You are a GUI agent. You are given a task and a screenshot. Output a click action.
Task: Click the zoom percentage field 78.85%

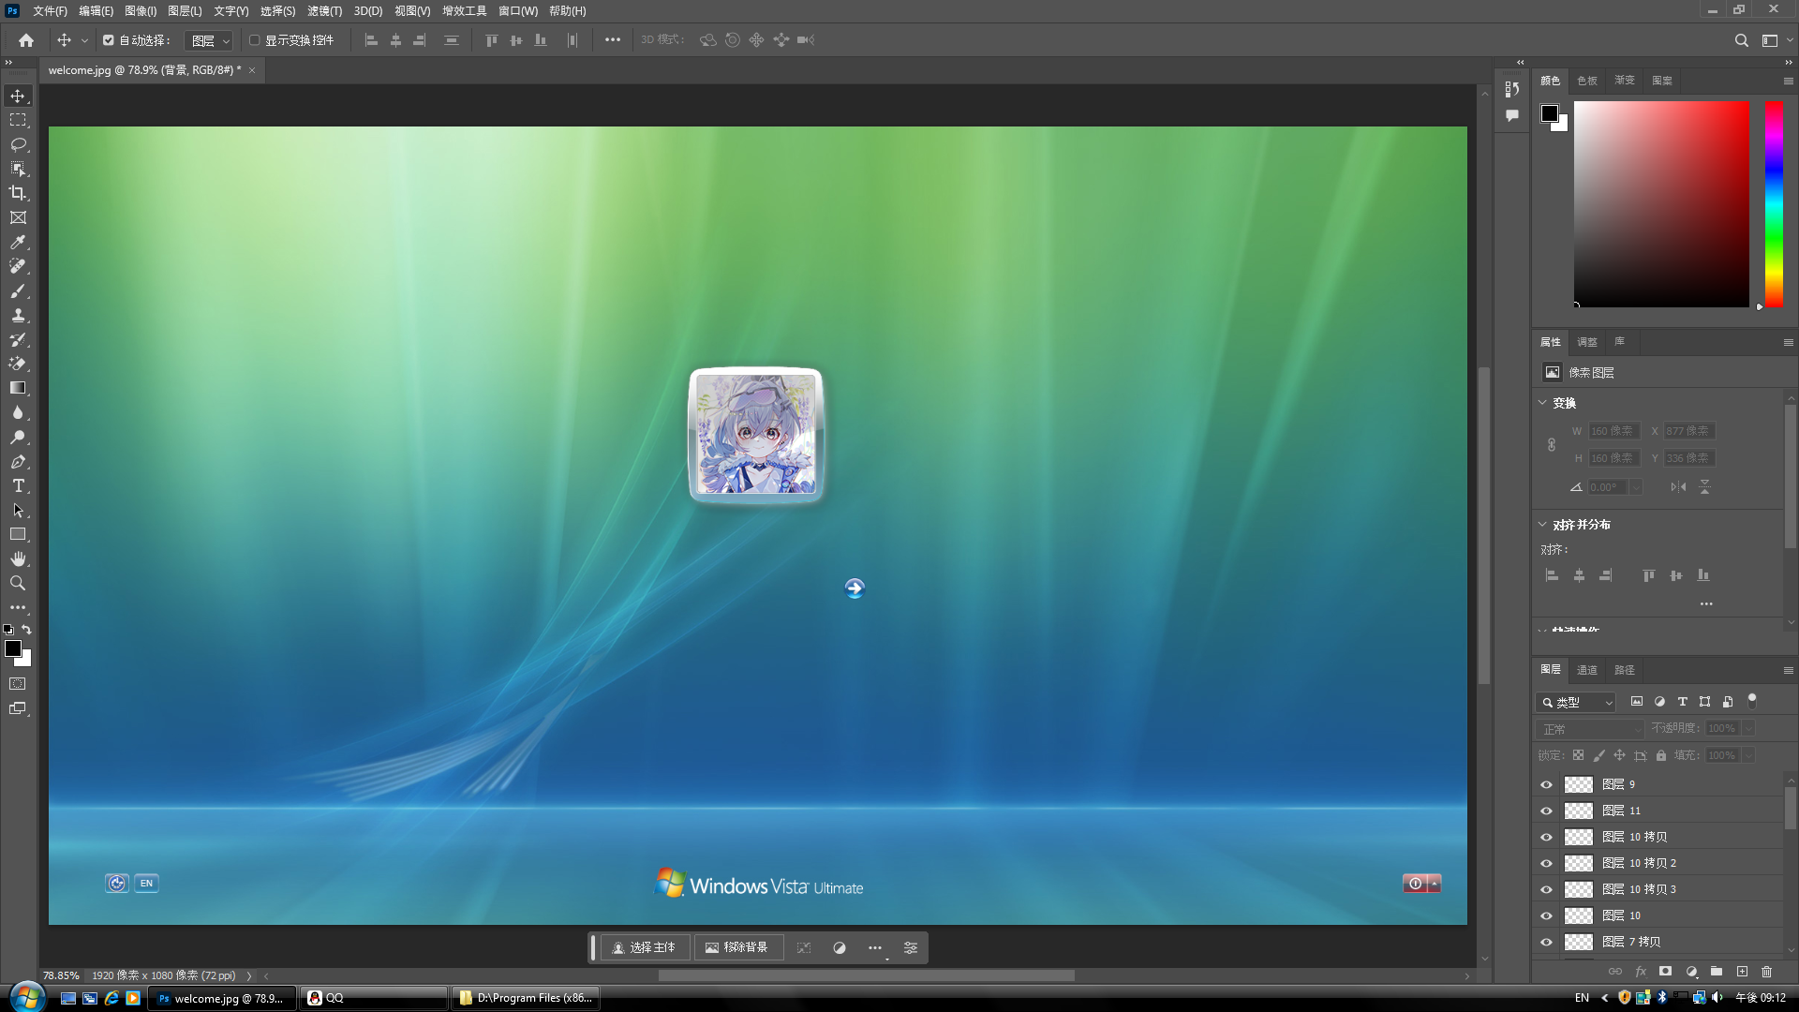point(61,975)
